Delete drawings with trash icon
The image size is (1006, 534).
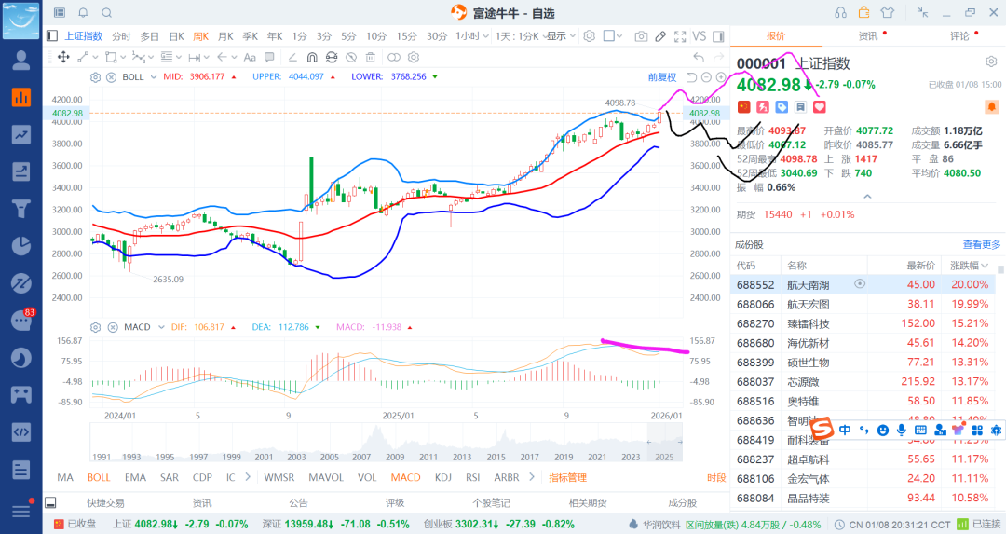tap(371, 57)
